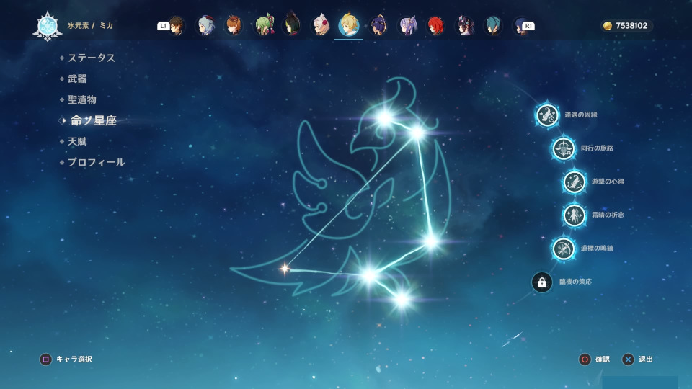Select the white-haired character with red rose

coord(321,26)
